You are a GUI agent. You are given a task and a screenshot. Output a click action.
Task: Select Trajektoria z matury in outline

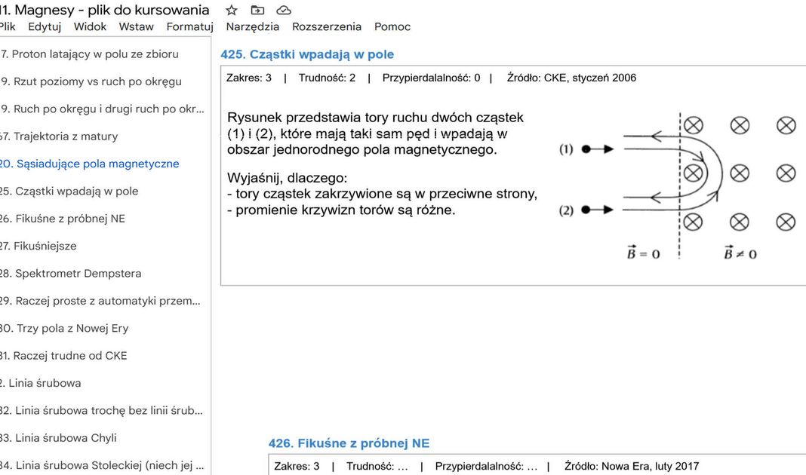click(60, 136)
